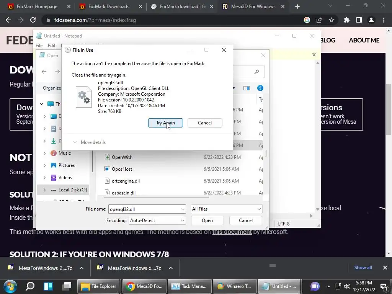Open the File name combo box dropdown
Viewport: 392px width, 294px height.
tap(183, 209)
